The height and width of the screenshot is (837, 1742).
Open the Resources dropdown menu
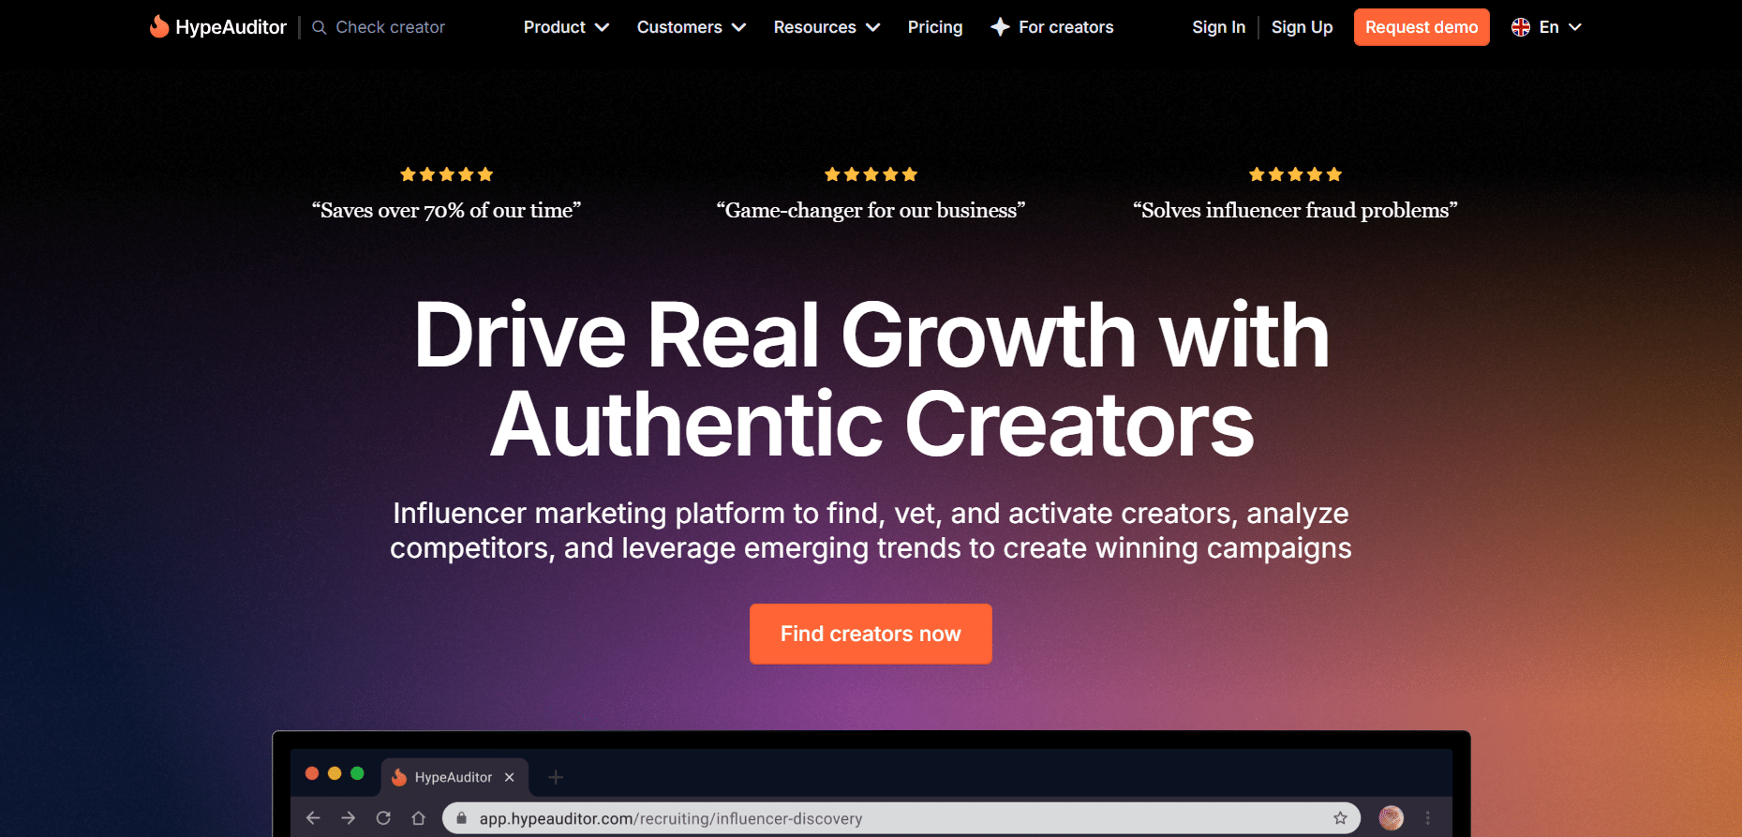(x=826, y=27)
